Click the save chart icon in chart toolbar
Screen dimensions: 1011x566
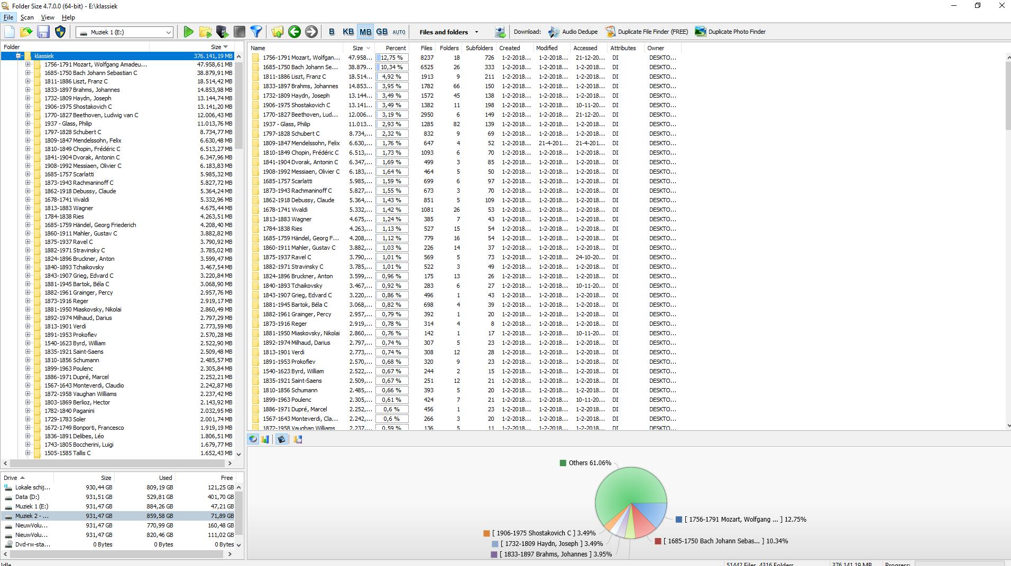(x=298, y=439)
